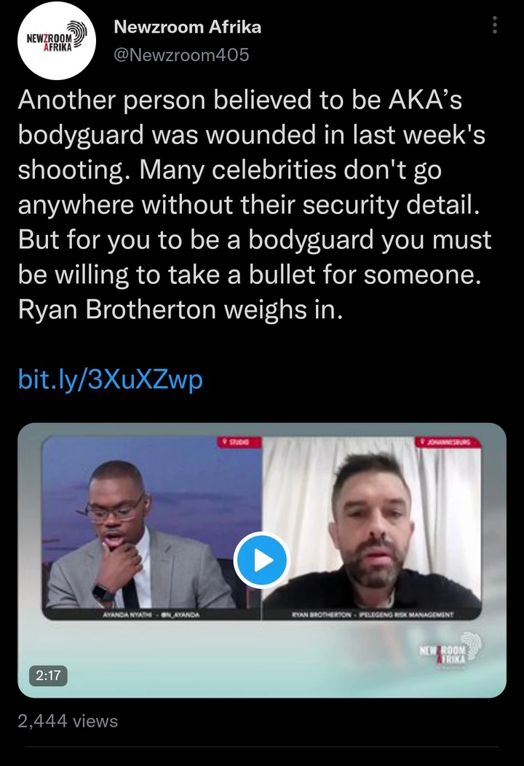This screenshot has height=766, width=524.
Task: Tap the 2:17 video duration badge
Action: 48,675
